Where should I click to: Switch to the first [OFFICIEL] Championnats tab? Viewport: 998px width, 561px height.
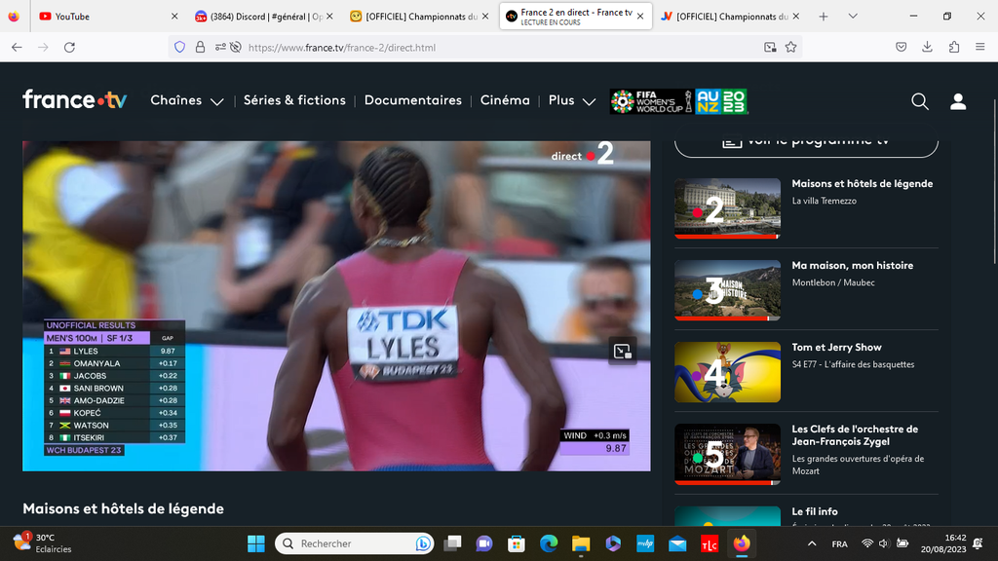[x=419, y=17]
